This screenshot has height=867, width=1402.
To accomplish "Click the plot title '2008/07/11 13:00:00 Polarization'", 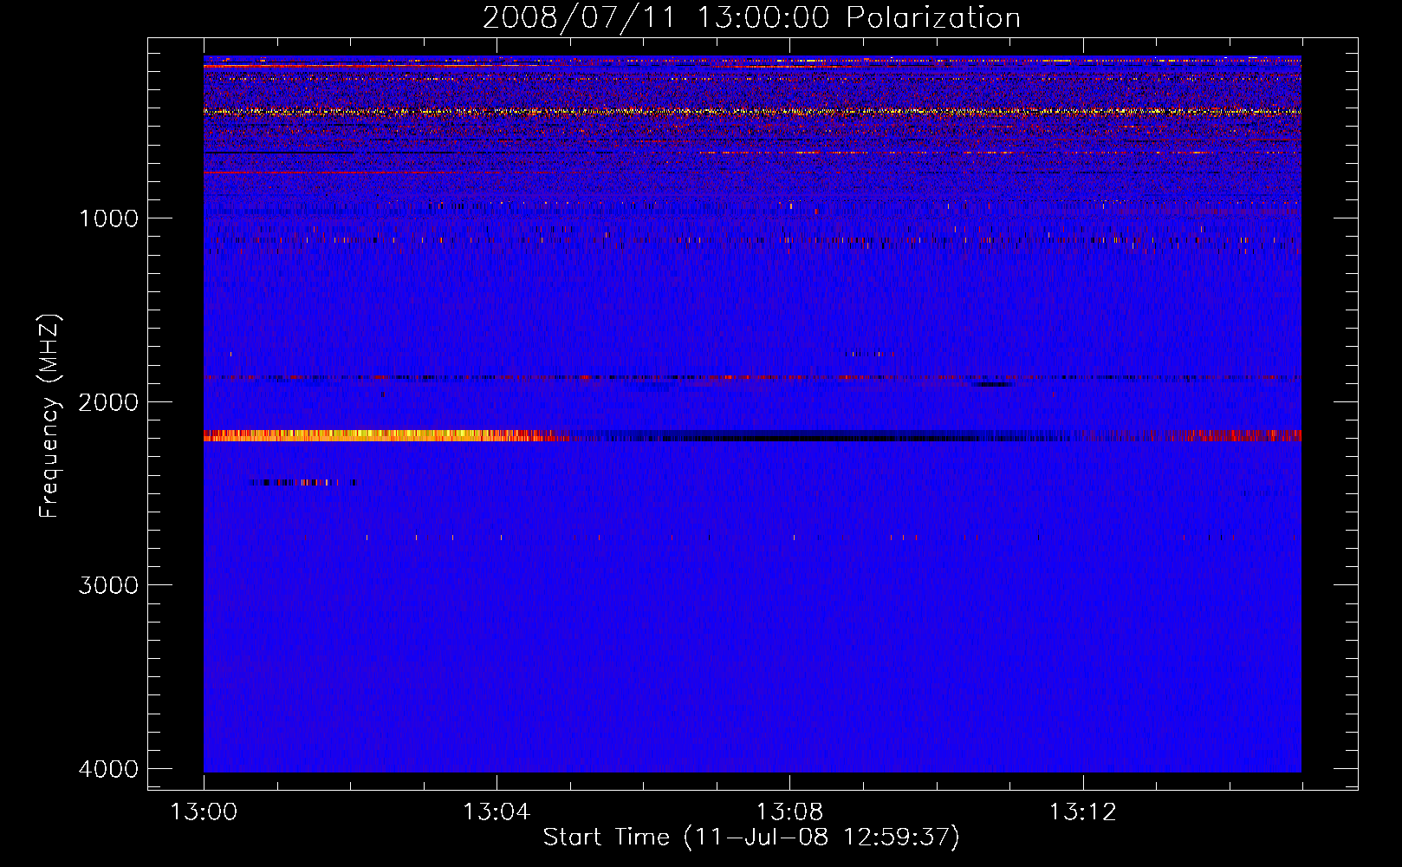I will tap(751, 18).
